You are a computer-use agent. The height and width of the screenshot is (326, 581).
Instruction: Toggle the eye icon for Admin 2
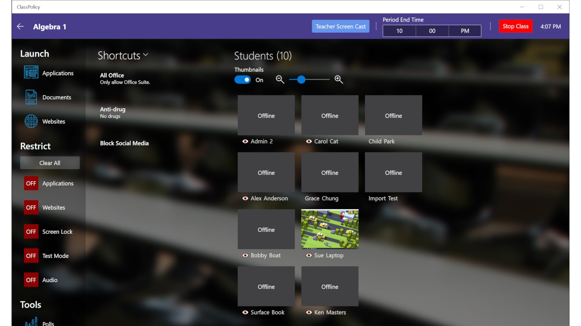245,141
